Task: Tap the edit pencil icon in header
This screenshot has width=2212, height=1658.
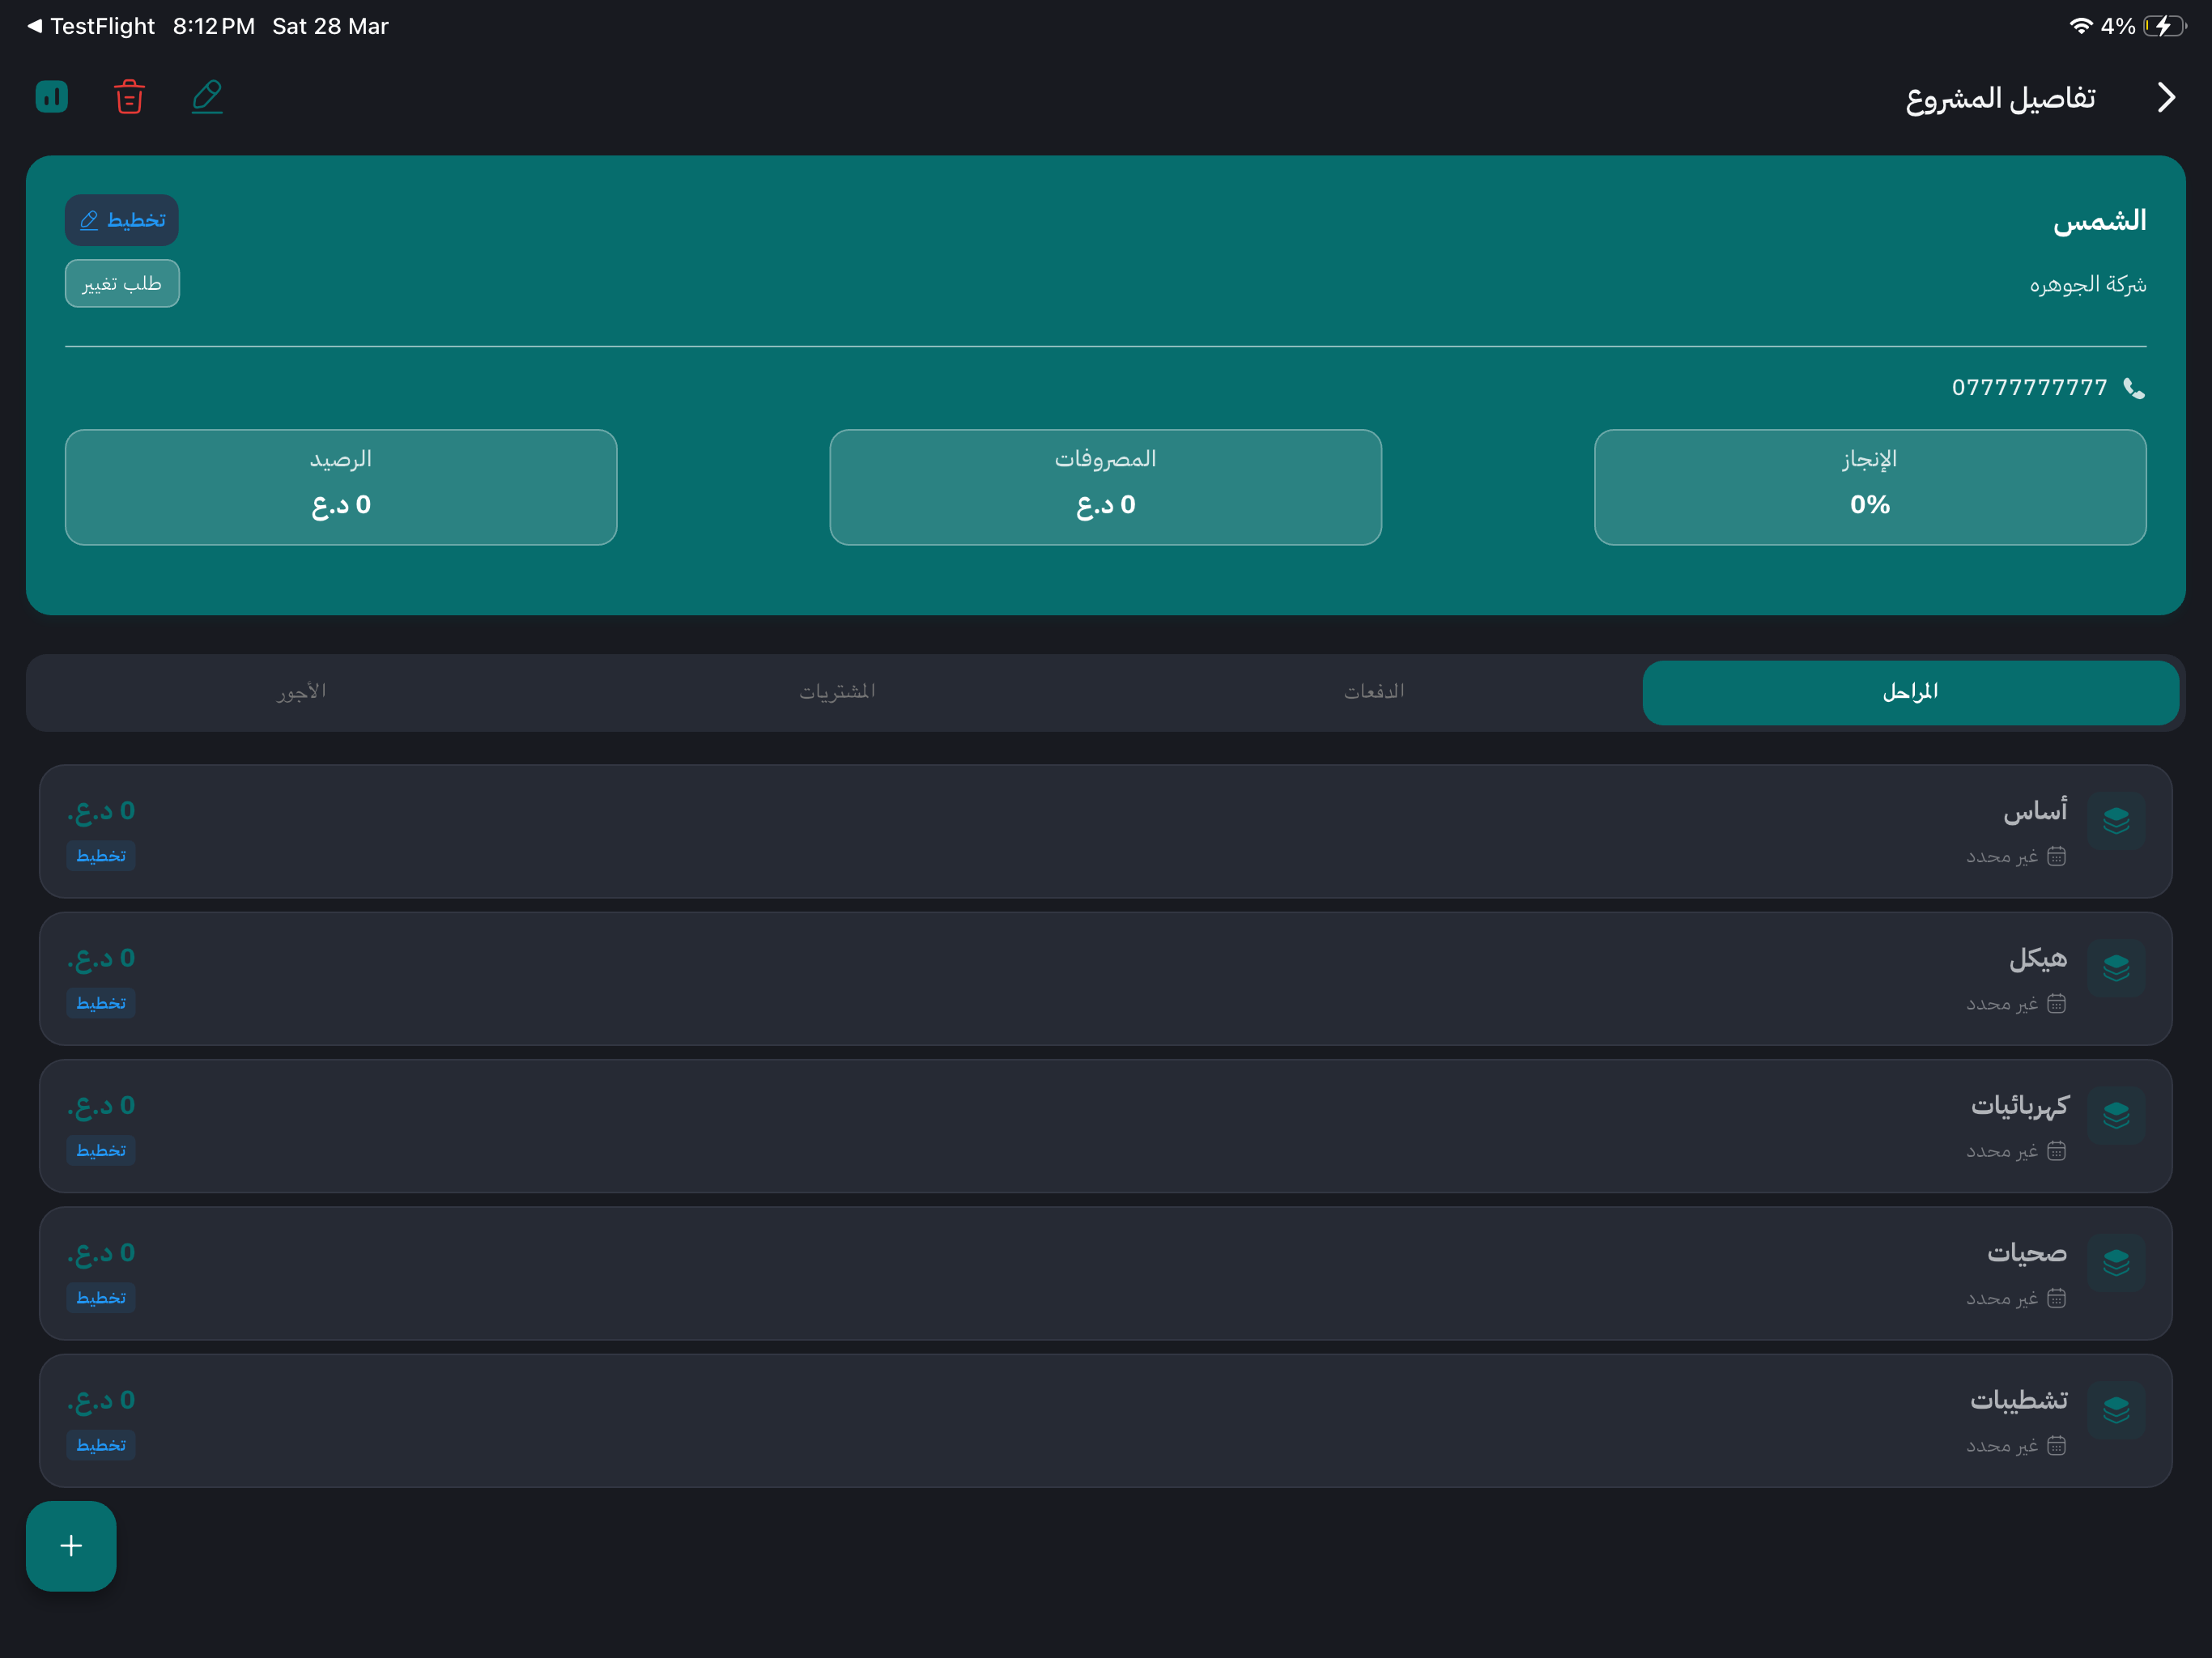Action: click(x=207, y=97)
